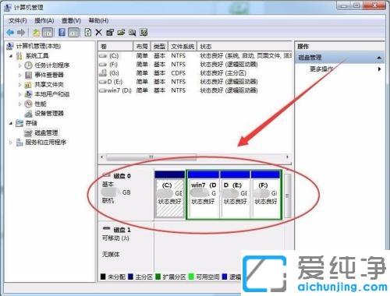The width and height of the screenshot is (390, 296).
Task: Click the last toolbar settings-view icon
Action: pyautogui.click(x=144, y=33)
